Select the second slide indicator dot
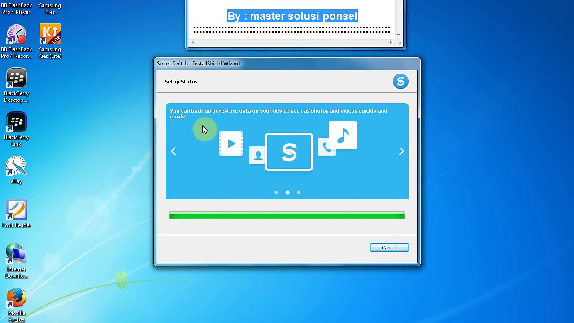The image size is (574, 323). pos(287,192)
